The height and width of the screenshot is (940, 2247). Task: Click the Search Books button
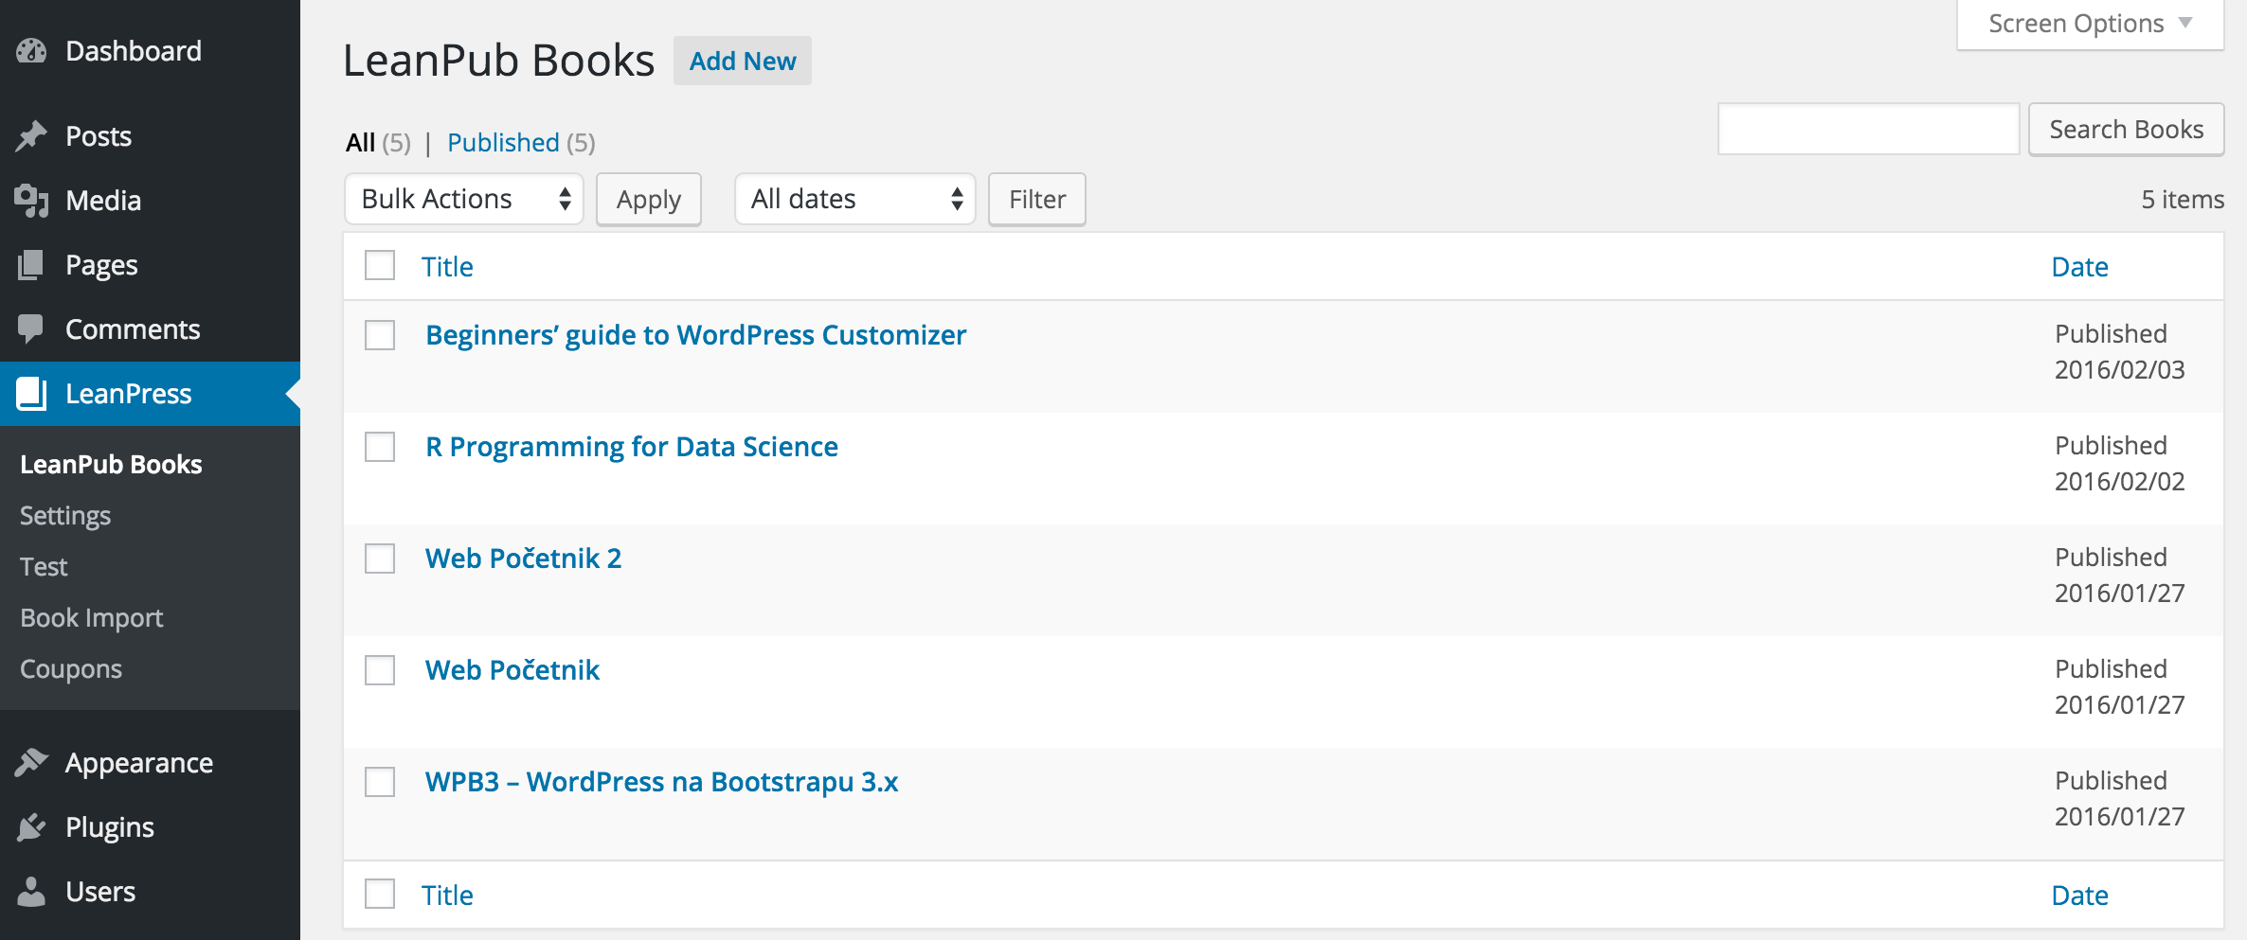click(2127, 130)
